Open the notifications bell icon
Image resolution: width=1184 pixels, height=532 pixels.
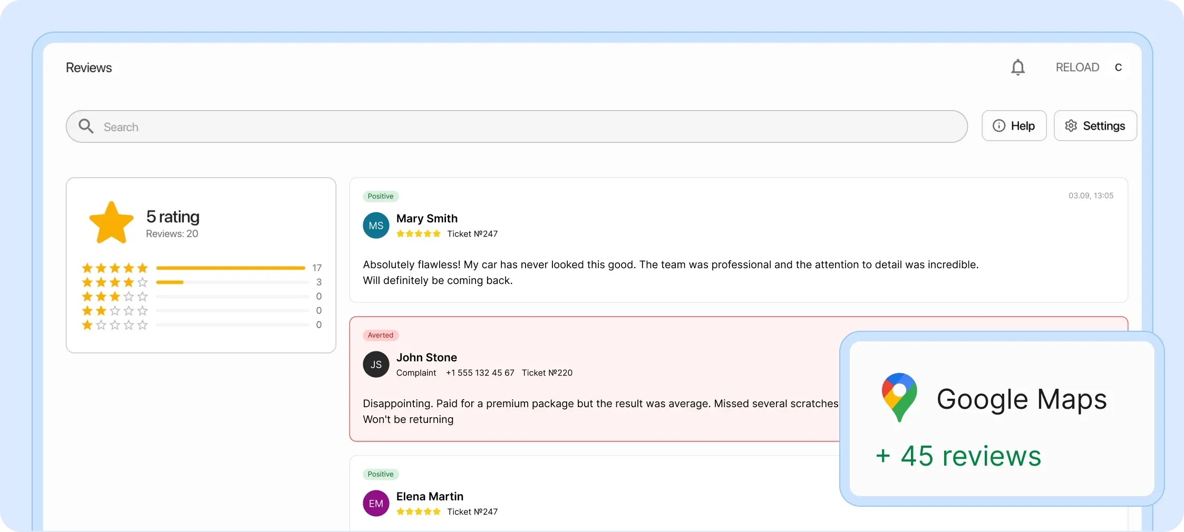click(x=1018, y=67)
